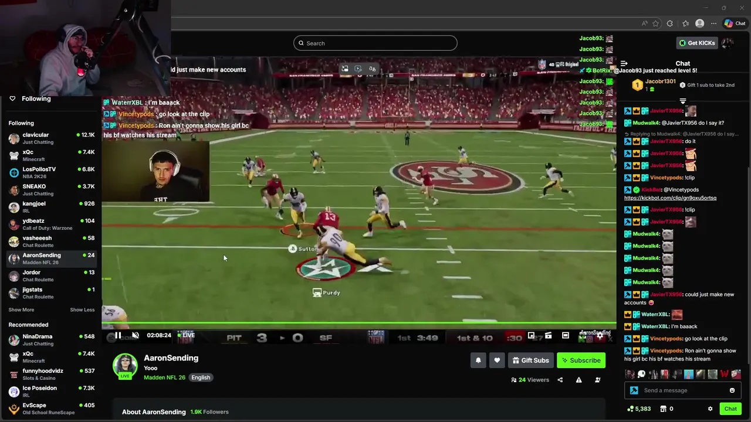Open the emoji picker in chat
751x422 pixels.
(732, 390)
